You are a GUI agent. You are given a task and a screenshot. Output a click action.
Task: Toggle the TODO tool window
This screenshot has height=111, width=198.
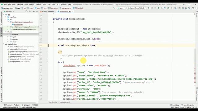pos(35,105)
